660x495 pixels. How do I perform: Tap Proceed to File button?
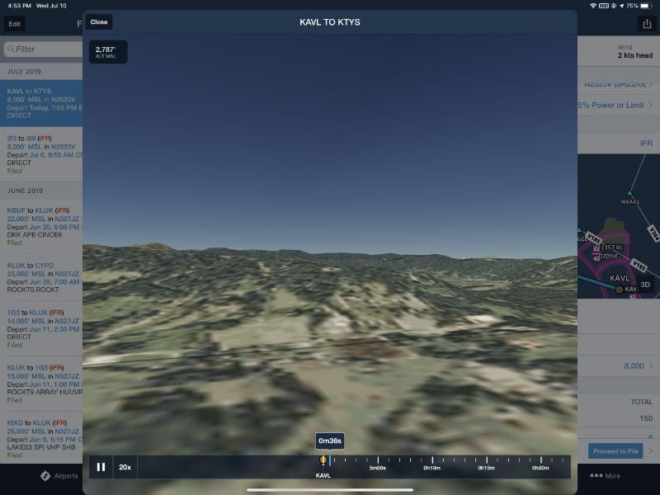615,451
